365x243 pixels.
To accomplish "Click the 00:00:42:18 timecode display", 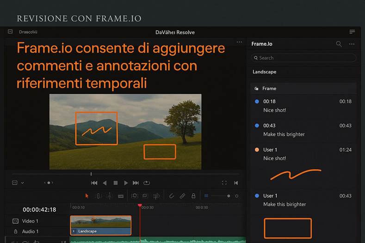I will coord(39,210).
